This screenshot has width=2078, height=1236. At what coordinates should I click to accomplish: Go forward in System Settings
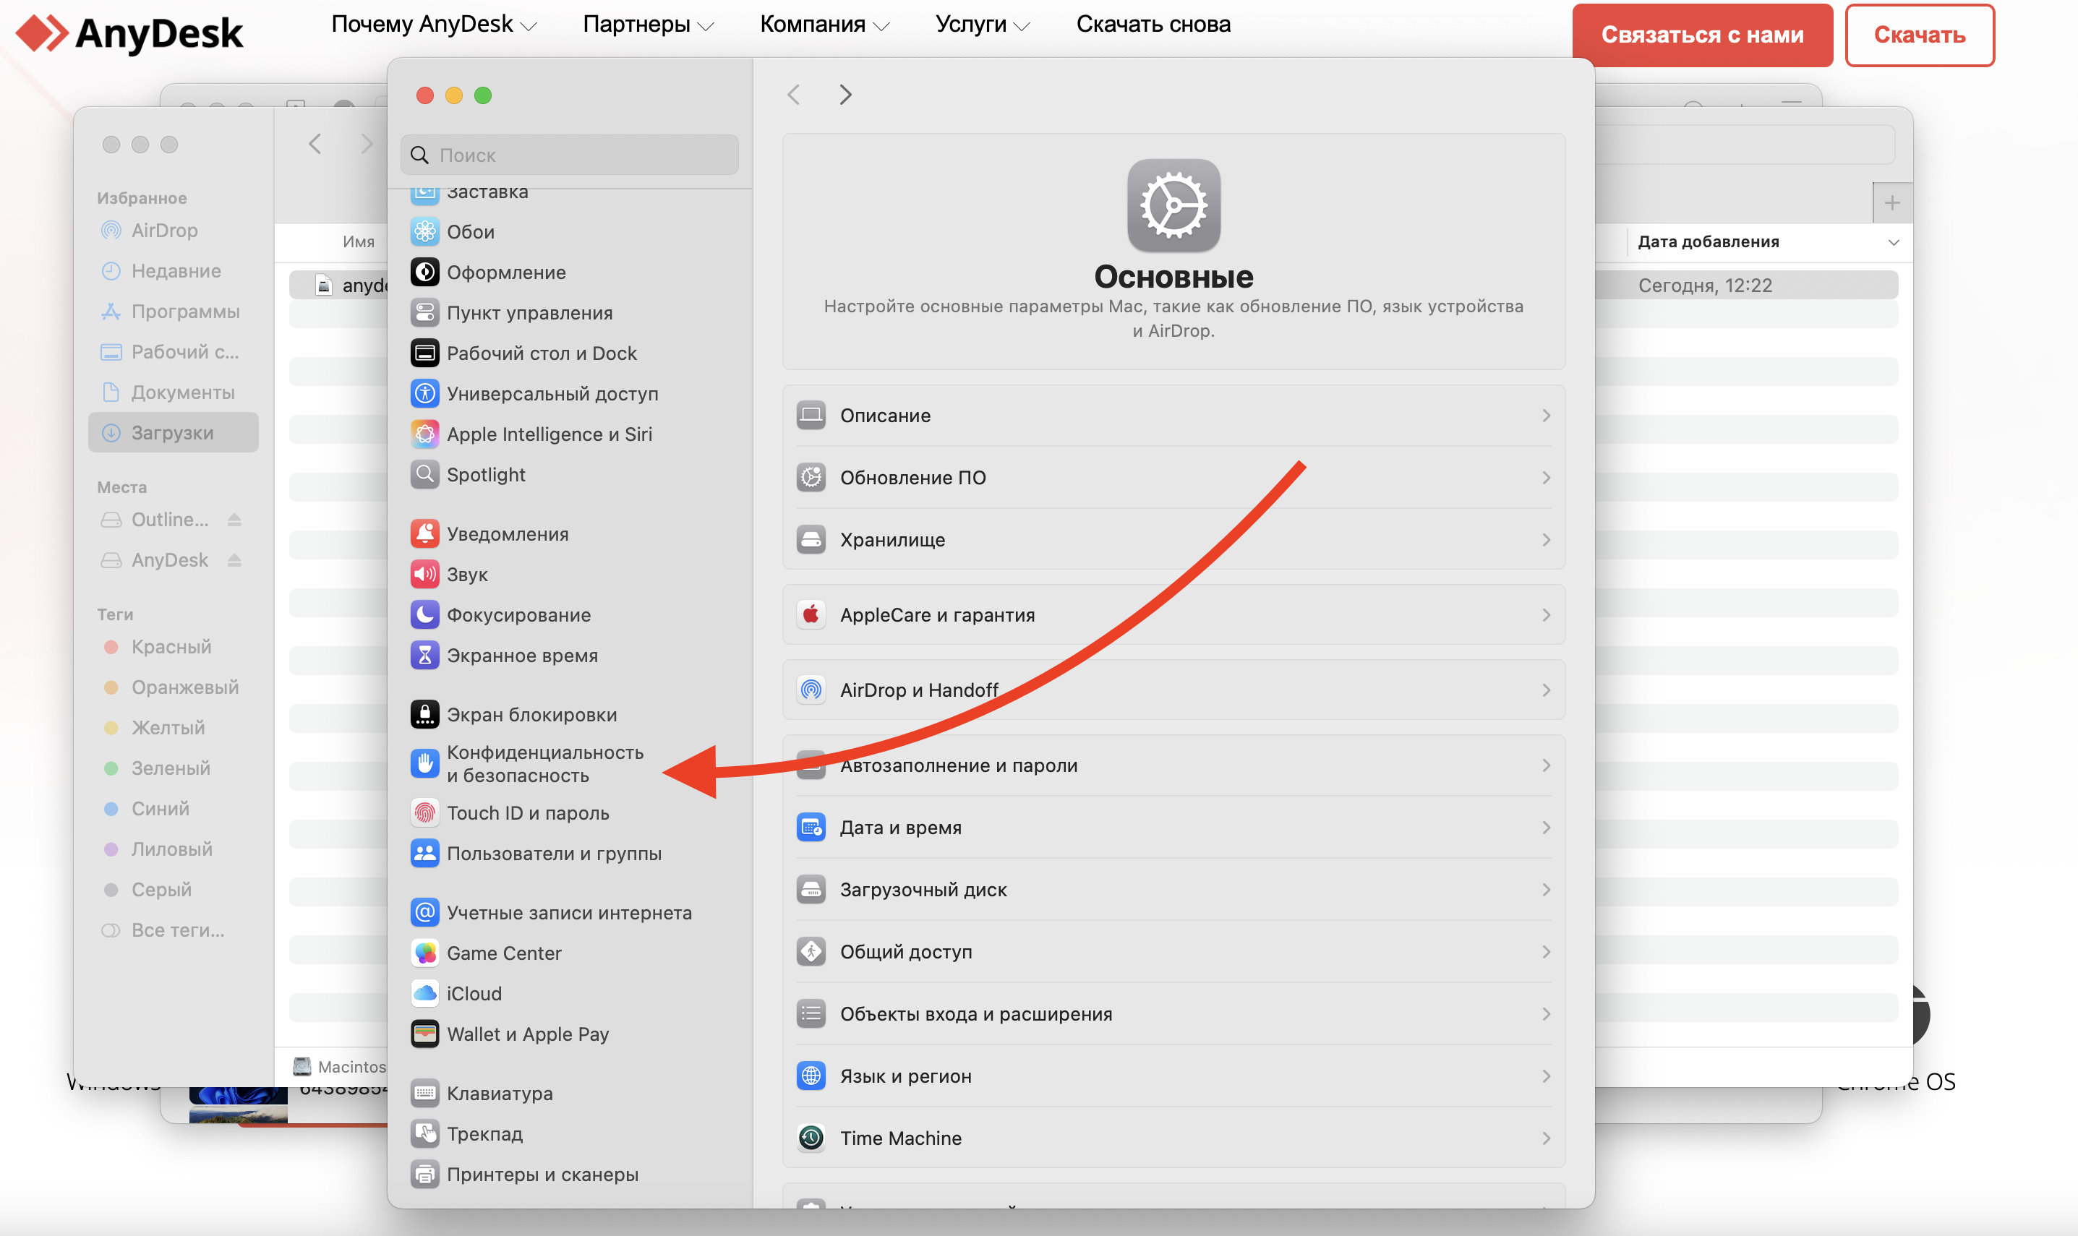[845, 94]
